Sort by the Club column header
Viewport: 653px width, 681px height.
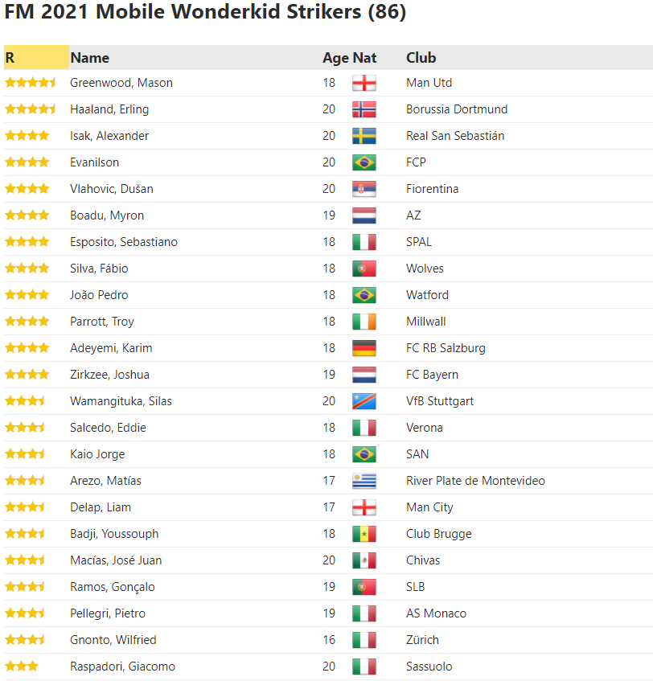(421, 58)
